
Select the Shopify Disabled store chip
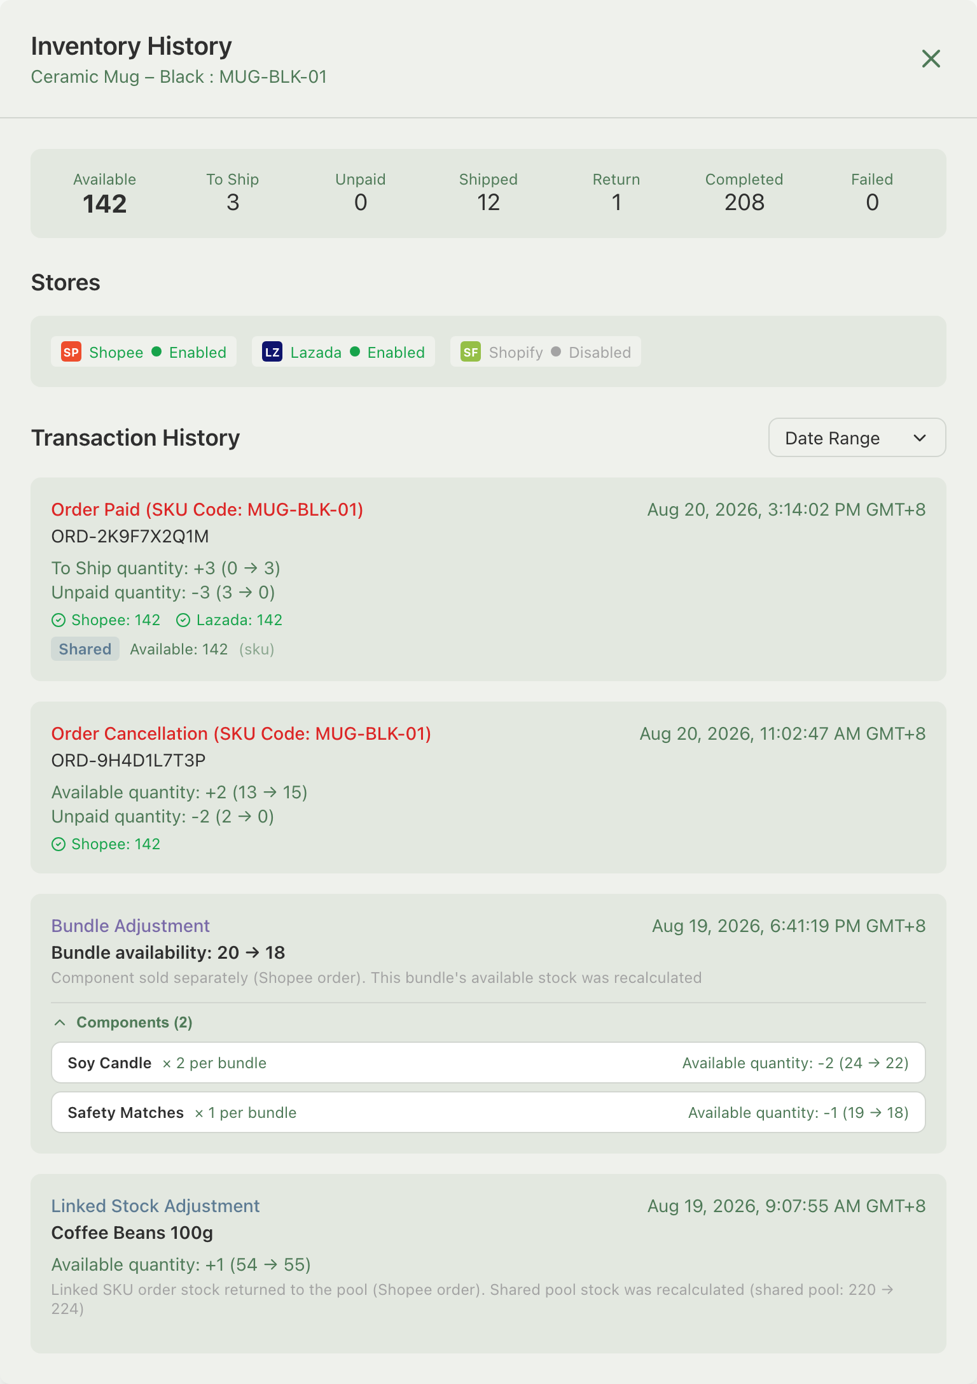tap(546, 352)
